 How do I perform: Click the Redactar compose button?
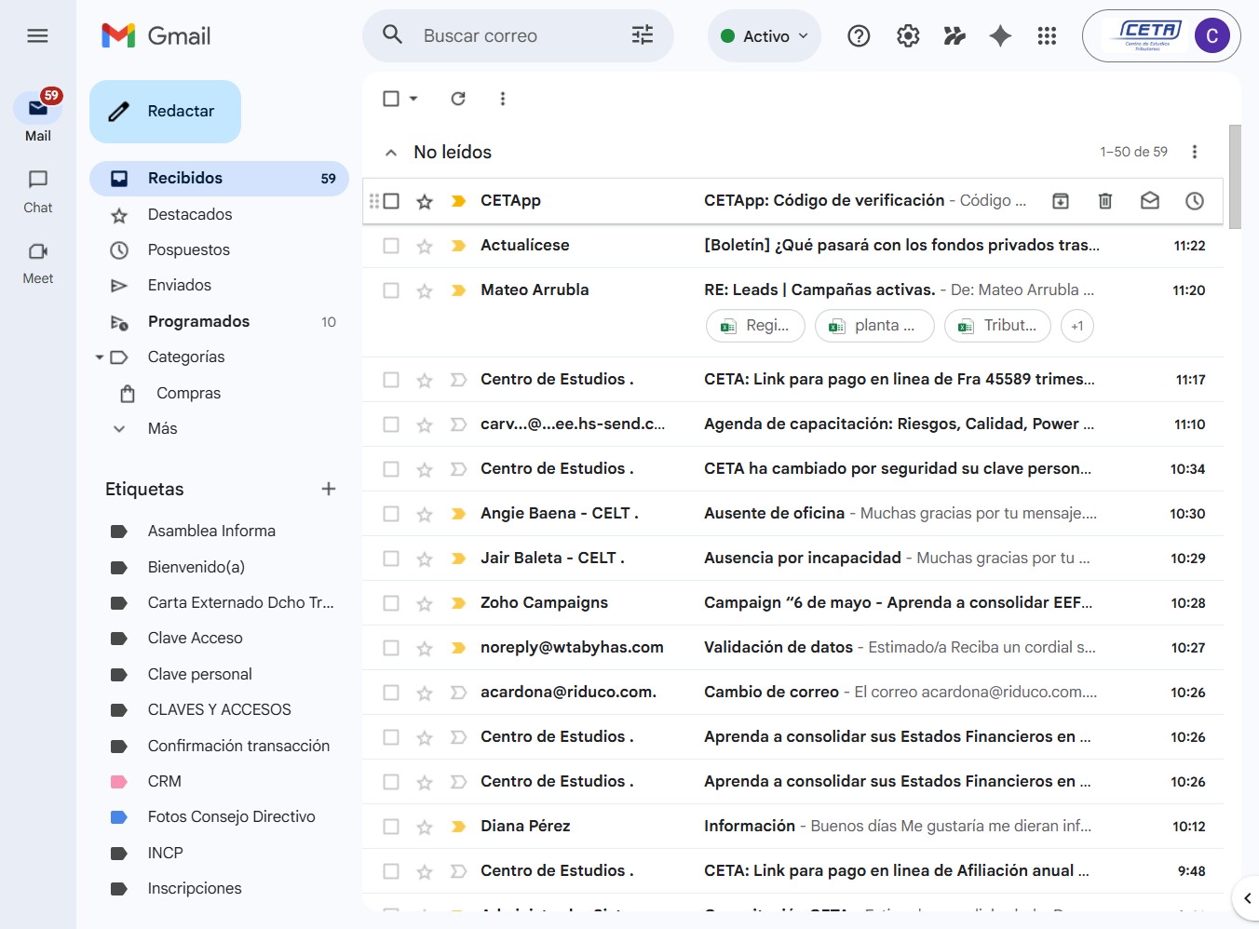165,112
